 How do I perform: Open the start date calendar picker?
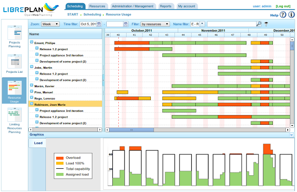pos(100,24)
